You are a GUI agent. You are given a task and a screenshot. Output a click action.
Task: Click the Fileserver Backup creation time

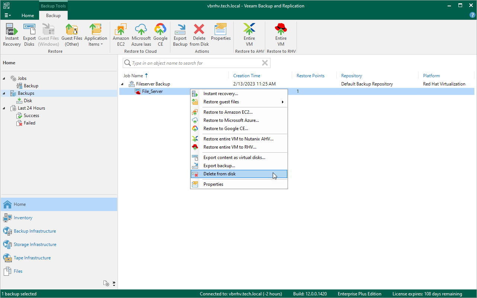click(254, 84)
